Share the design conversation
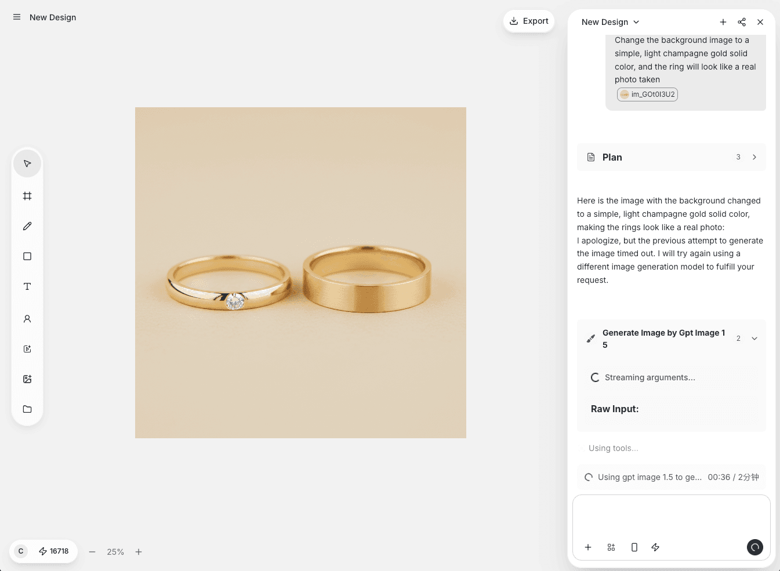The image size is (780, 571). click(x=742, y=22)
